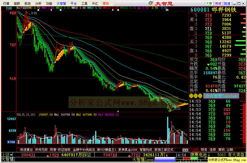Click the X100 volume scale label
247x163 pixels.
coord(11,142)
